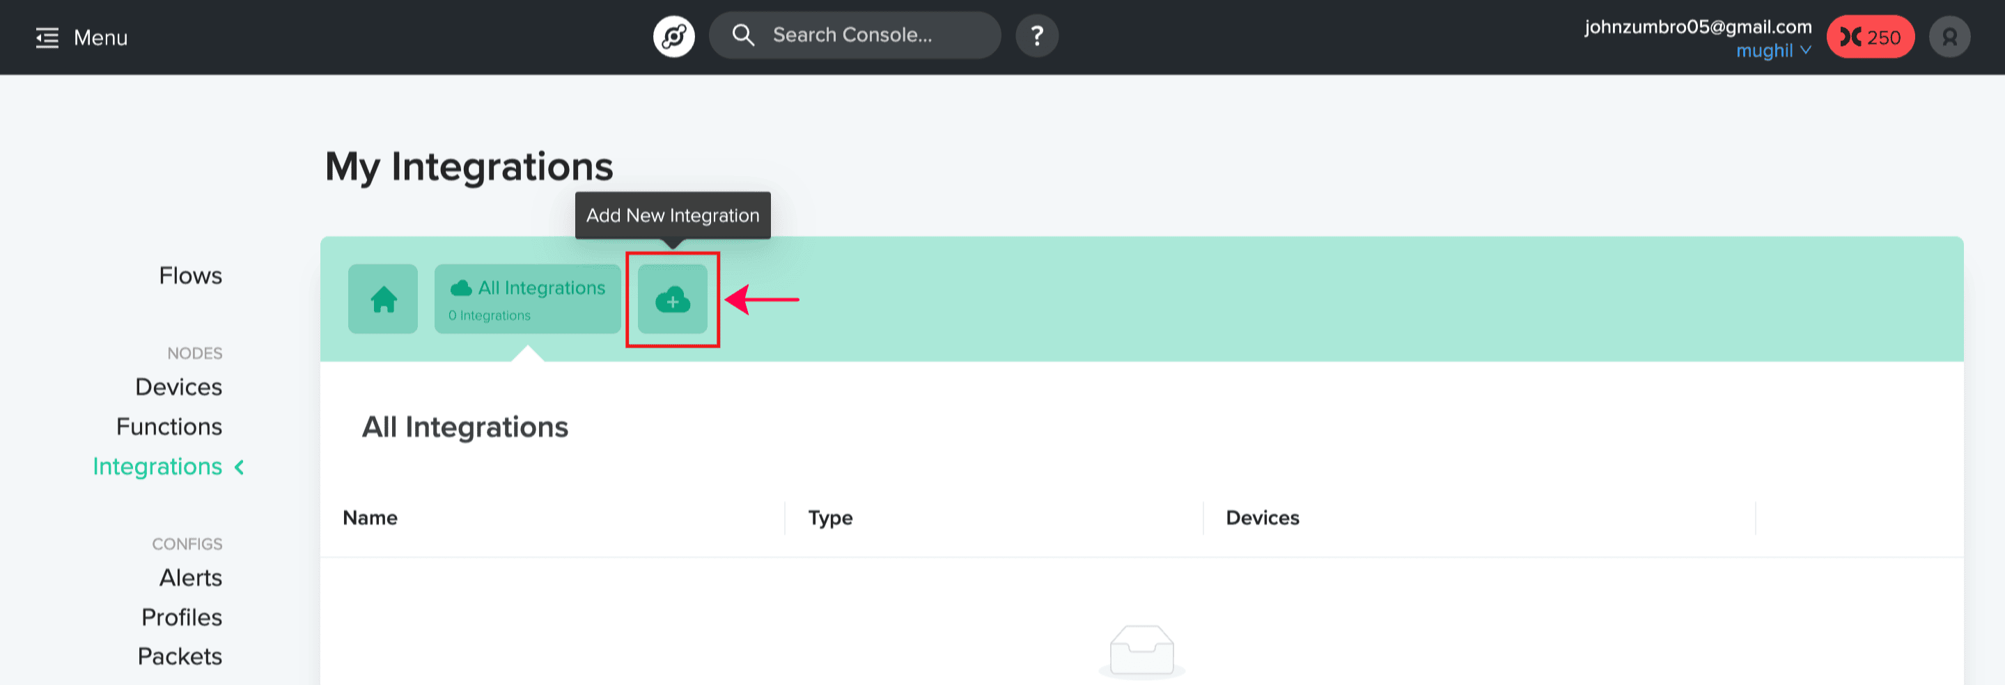Focus the Search Console field
Screen dimensions: 2005x685
(854, 35)
